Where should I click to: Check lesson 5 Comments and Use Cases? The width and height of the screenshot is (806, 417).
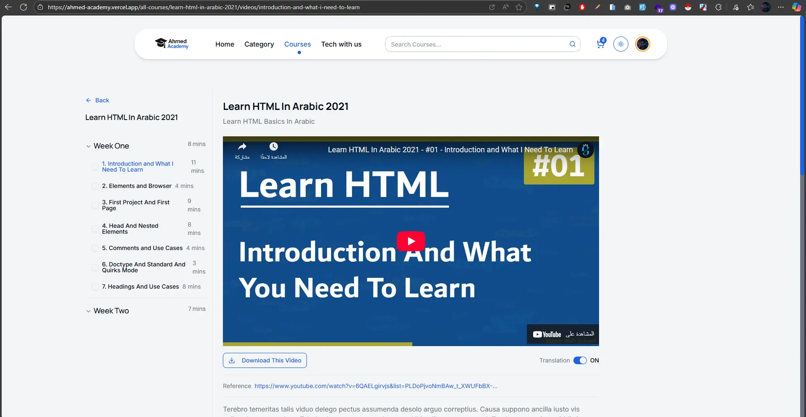click(95, 248)
